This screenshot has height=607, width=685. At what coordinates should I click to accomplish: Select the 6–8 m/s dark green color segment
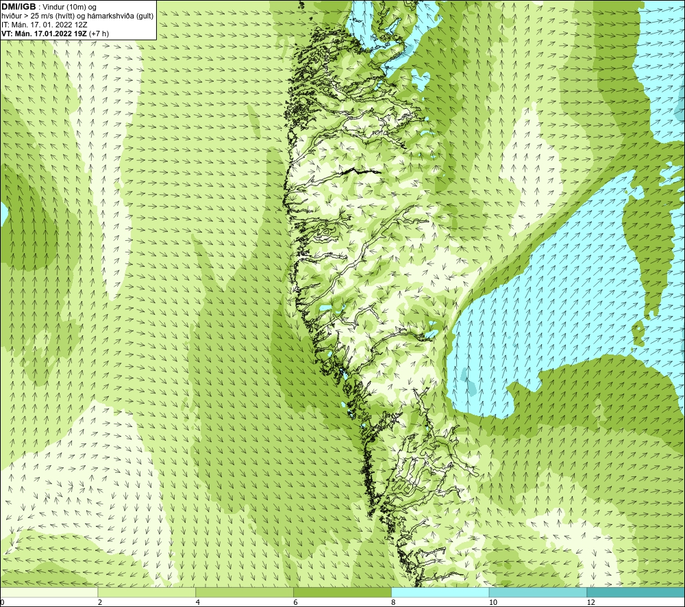(342, 592)
